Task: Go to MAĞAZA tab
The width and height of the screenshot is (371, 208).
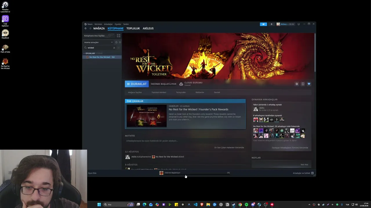Action: [x=99, y=28]
